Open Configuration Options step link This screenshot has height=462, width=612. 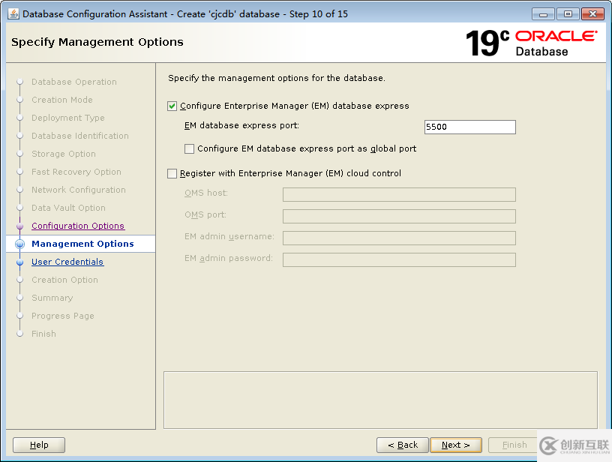tap(78, 226)
